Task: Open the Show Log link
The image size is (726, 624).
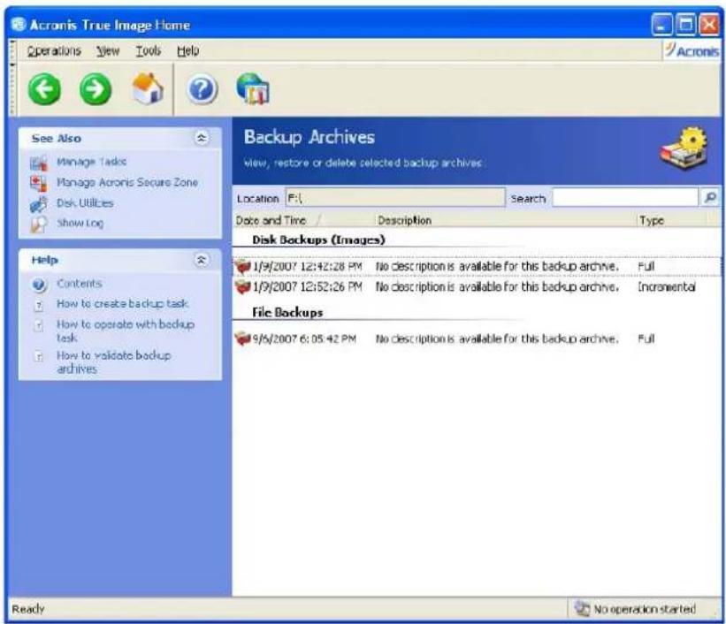Action: pyautogui.click(x=80, y=223)
